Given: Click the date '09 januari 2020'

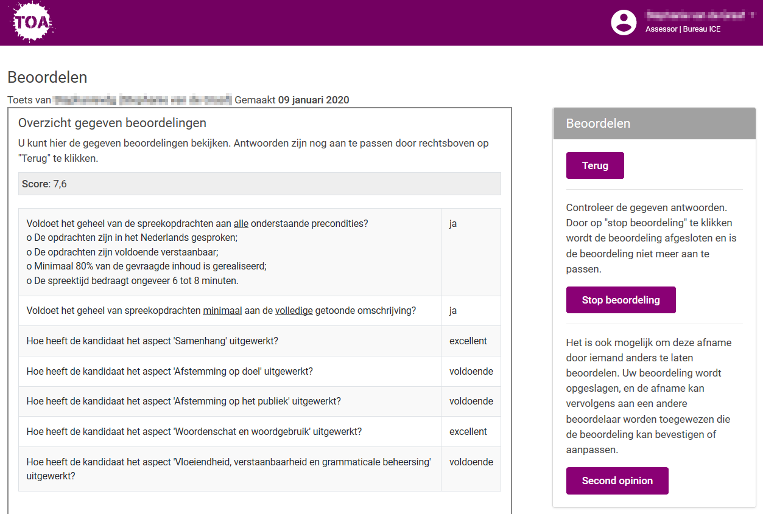Looking at the screenshot, I should coord(314,100).
